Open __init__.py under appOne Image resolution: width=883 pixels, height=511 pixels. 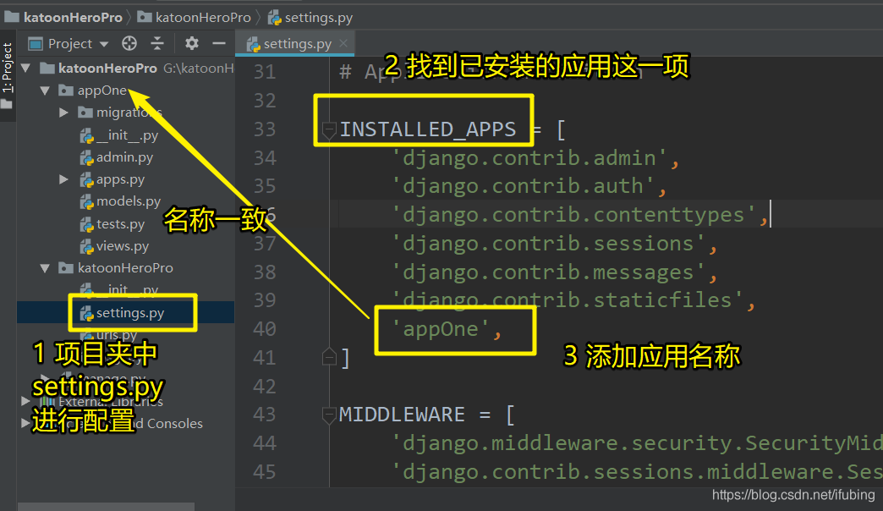coord(127,135)
